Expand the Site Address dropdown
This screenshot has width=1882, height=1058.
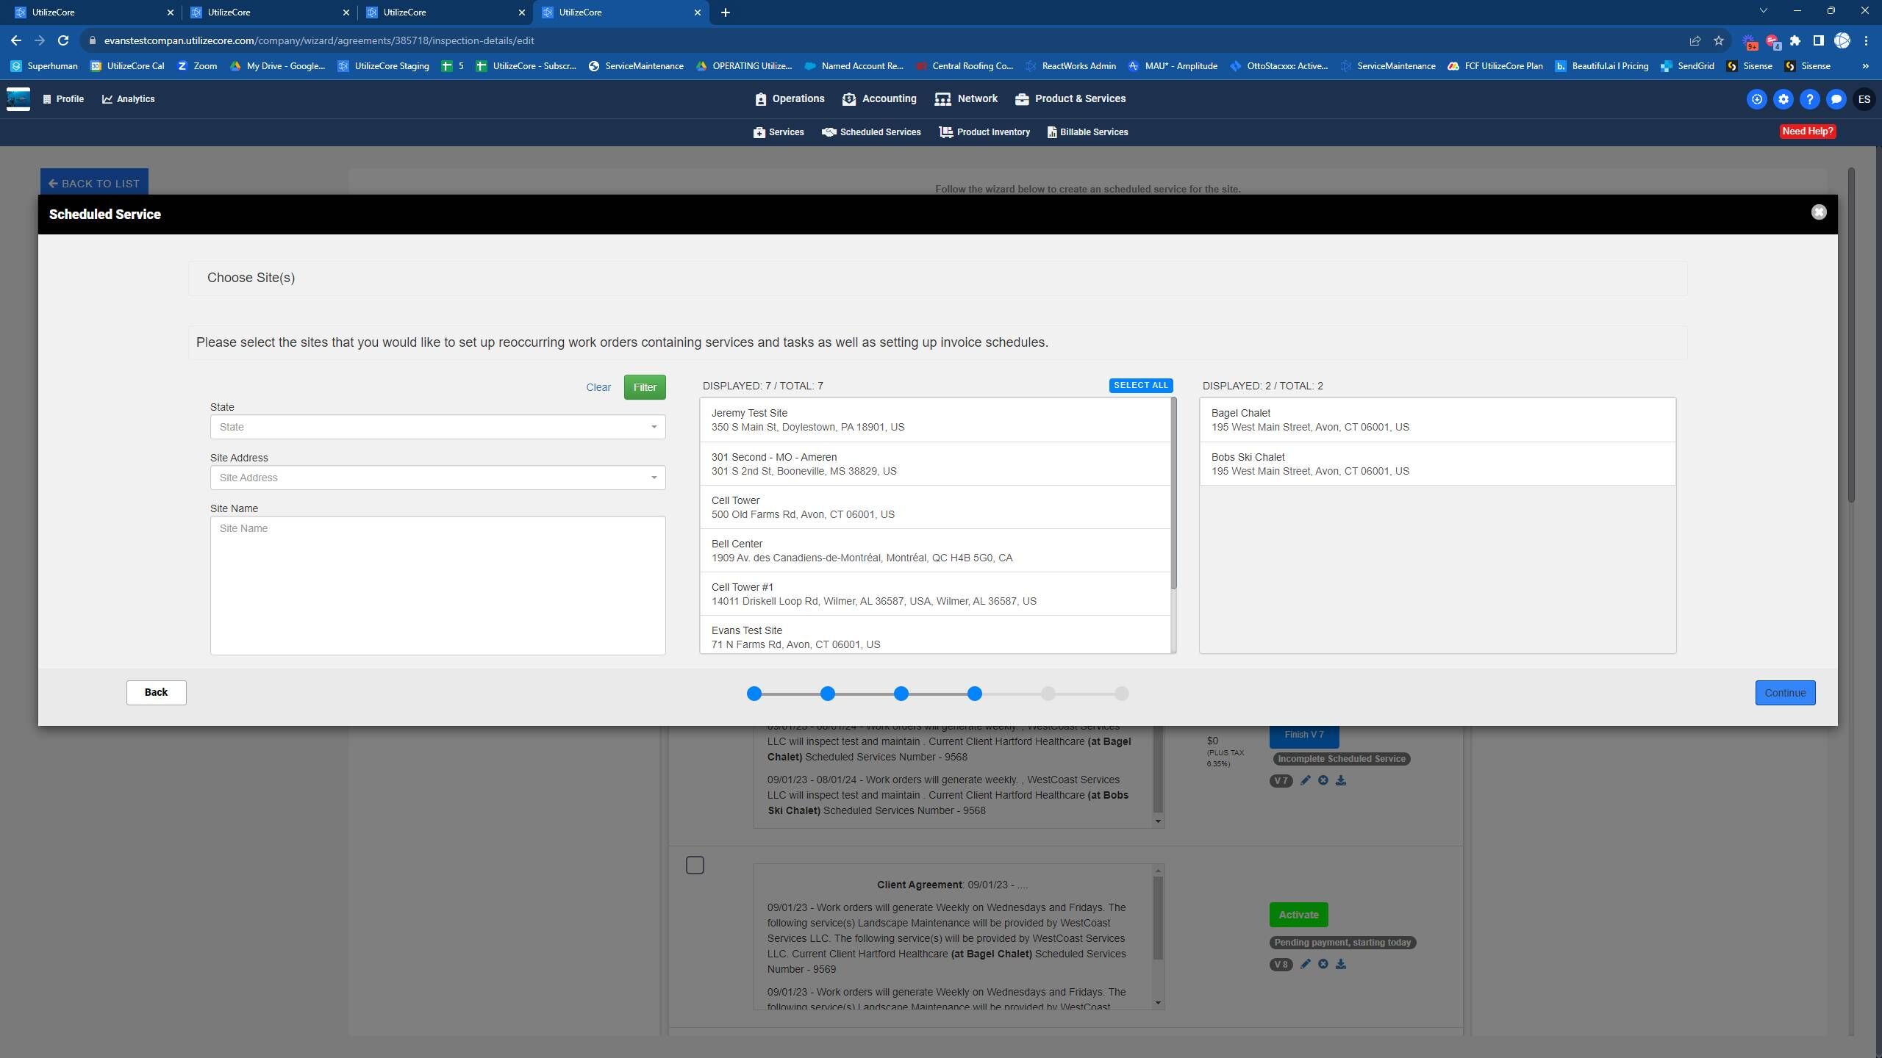437,478
